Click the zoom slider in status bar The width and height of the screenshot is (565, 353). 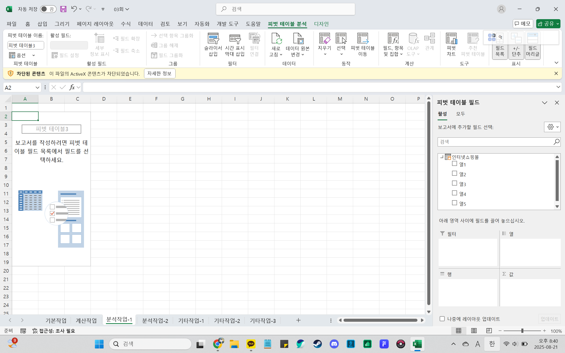pos(522,331)
